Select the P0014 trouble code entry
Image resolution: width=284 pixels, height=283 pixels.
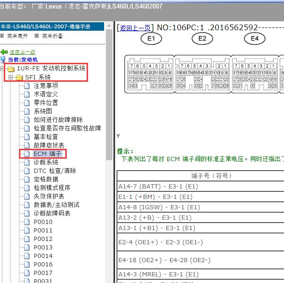click(43, 256)
